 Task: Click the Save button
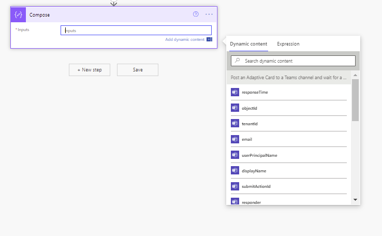(x=138, y=70)
